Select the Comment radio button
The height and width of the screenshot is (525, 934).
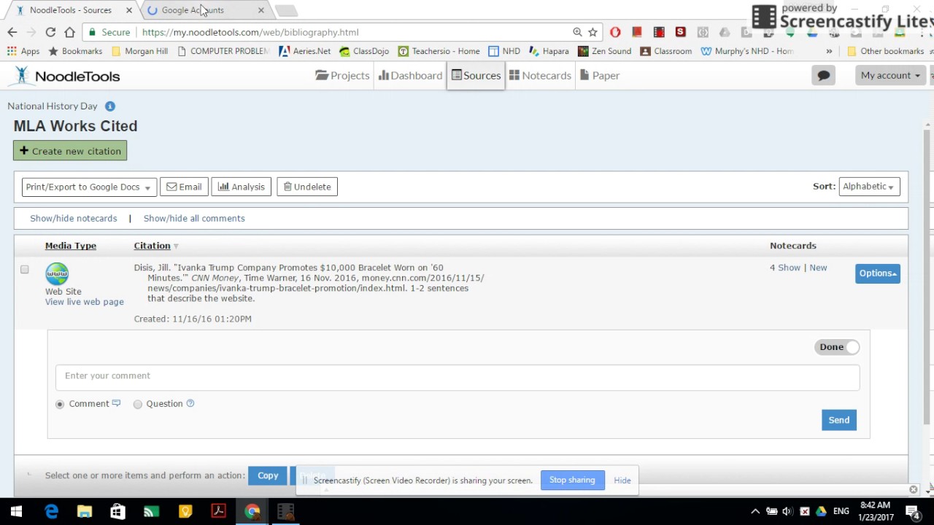coord(60,404)
